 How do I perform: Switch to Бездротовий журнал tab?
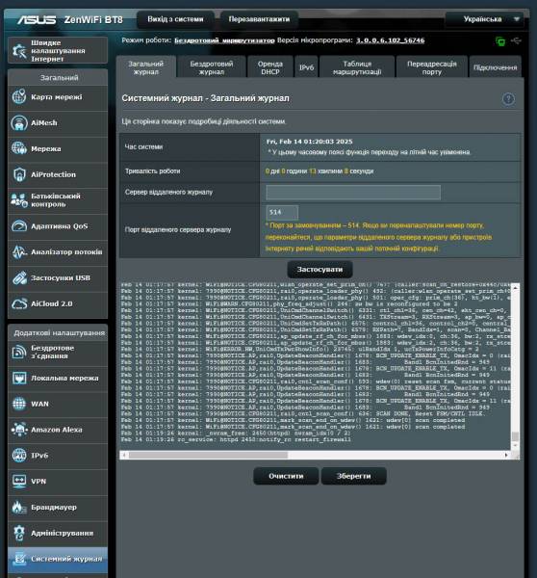coord(212,67)
